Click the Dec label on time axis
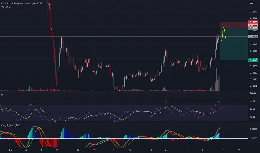 click(166, 150)
